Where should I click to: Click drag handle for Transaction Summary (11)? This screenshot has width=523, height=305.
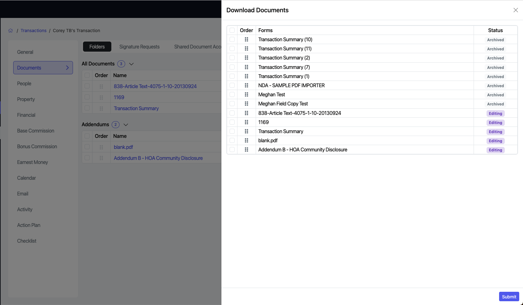pos(247,48)
